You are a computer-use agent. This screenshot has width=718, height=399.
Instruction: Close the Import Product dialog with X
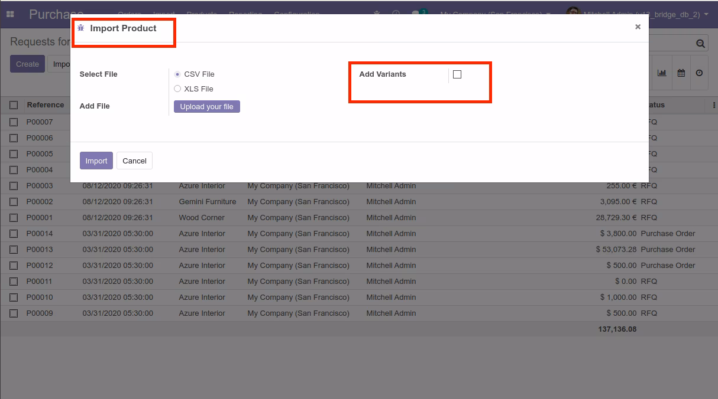638,27
